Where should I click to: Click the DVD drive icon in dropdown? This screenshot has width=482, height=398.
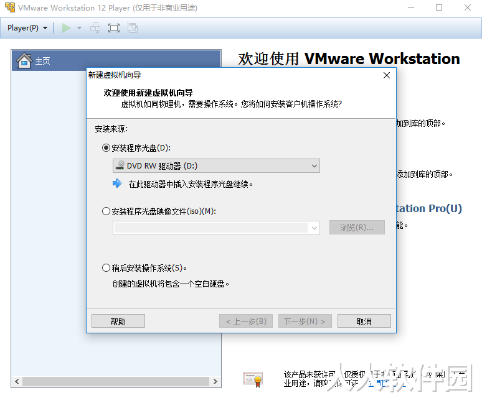[x=120, y=165]
